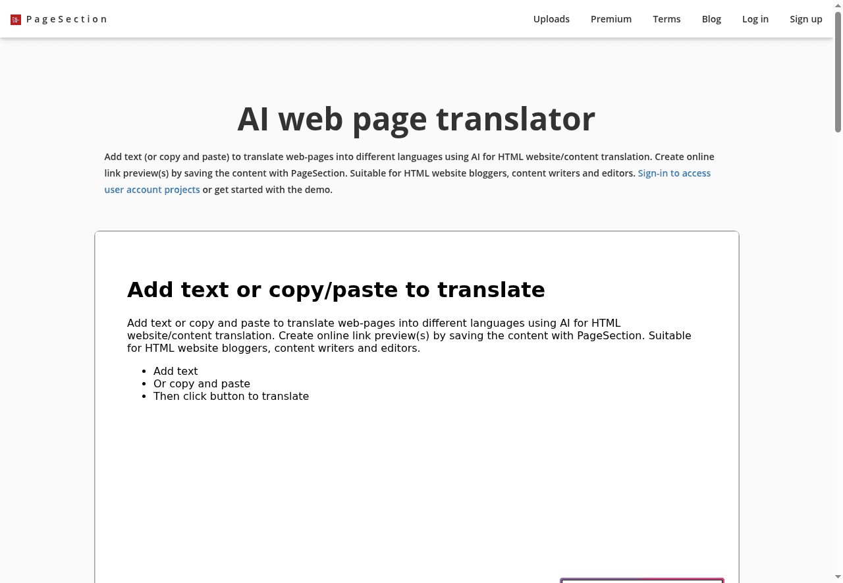This screenshot has width=843, height=583.
Task: Click the red PageSection logo icon
Action: click(14, 19)
